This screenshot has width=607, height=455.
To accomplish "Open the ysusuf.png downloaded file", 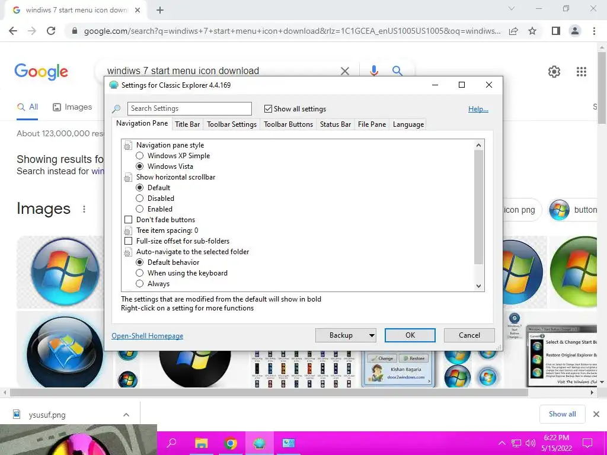I will pos(46,415).
